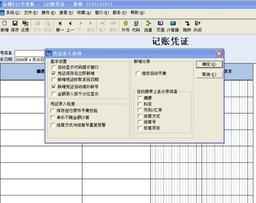The image size is (256, 203).
Task: Tick 单价不随金额计算 checkbox
Action: (53, 117)
